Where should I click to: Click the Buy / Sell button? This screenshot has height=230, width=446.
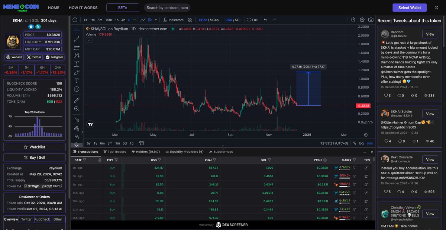tap(35, 157)
